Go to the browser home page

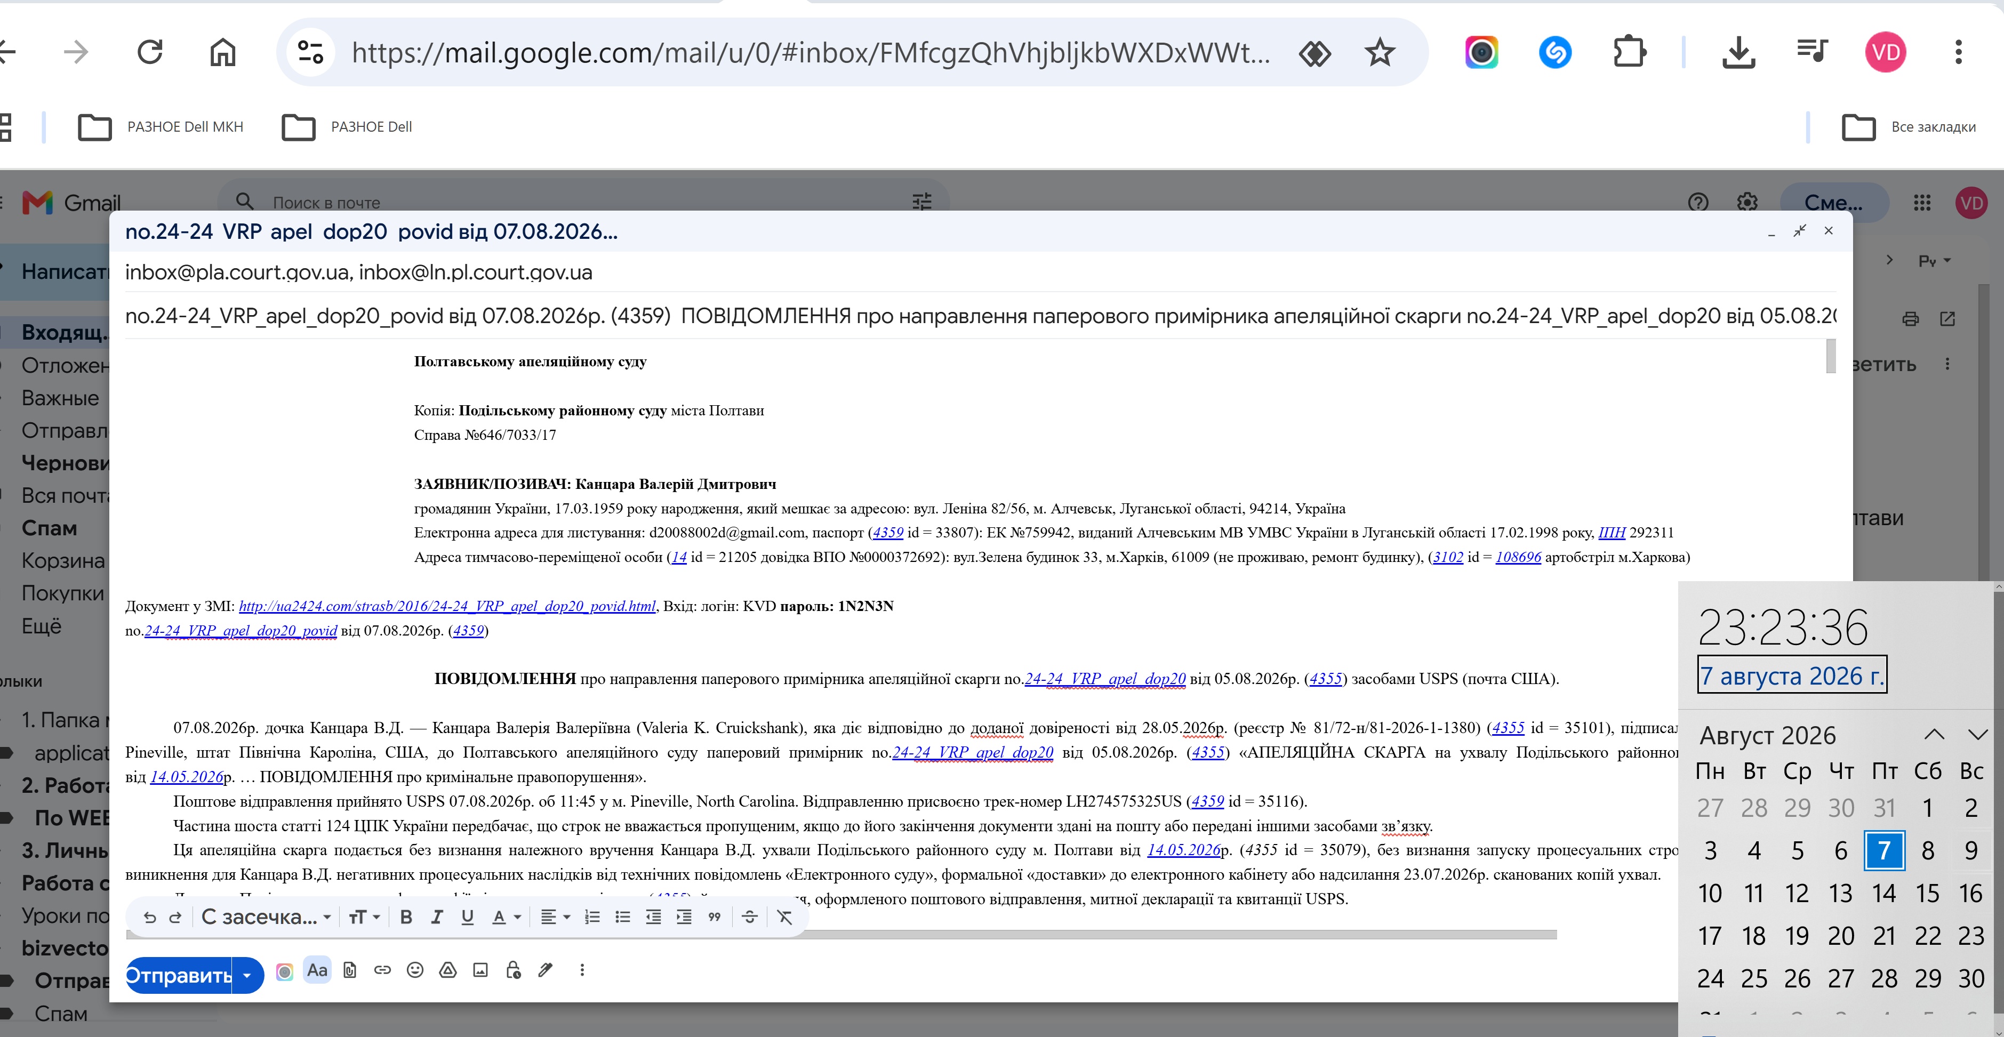click(x=222, y=52)
